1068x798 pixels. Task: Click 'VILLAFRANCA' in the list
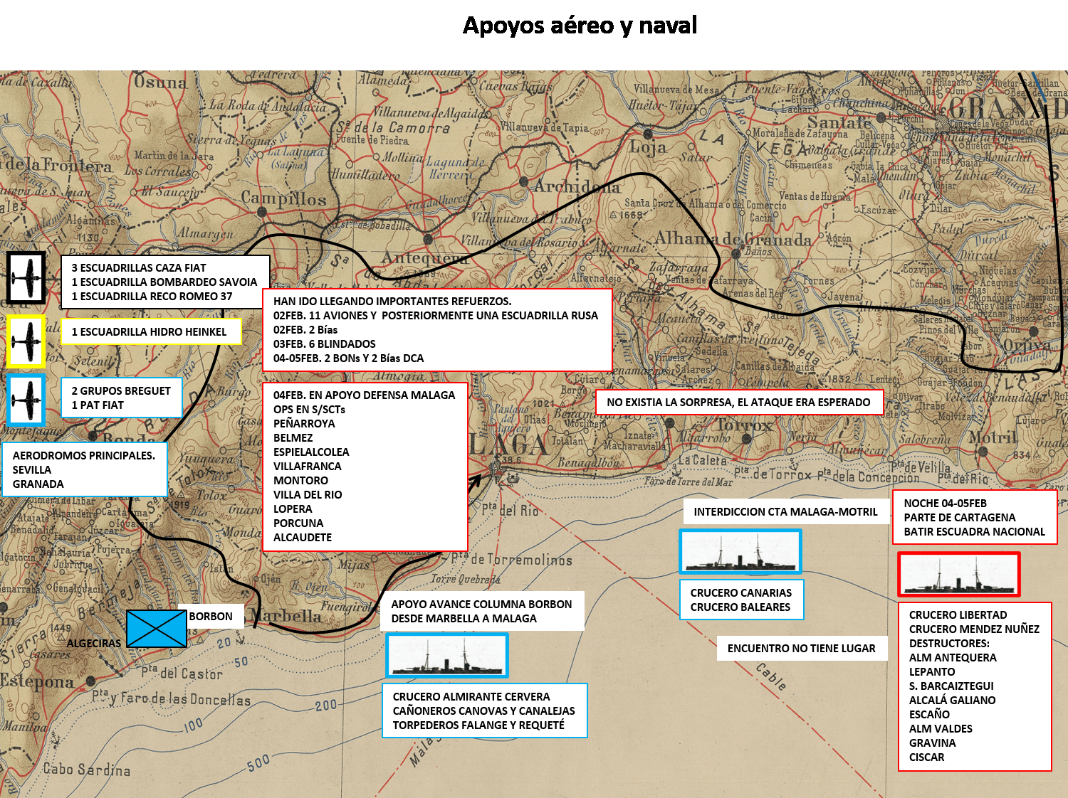pyautogui.click(x=308, y=467)
